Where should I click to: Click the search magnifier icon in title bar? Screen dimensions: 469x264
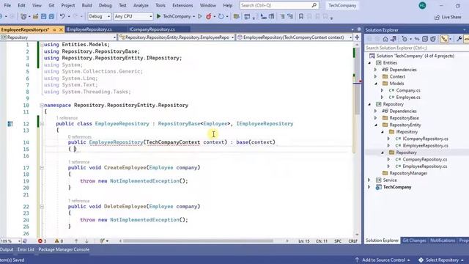(314, 5)
